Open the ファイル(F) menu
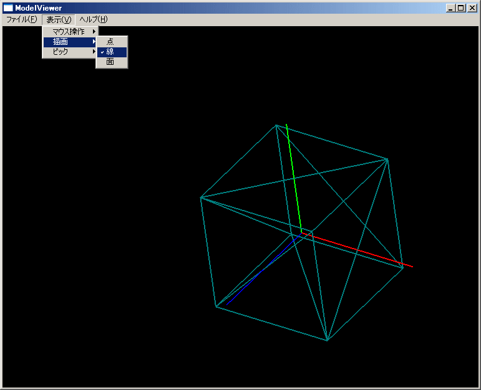 [x=21, y=19]
